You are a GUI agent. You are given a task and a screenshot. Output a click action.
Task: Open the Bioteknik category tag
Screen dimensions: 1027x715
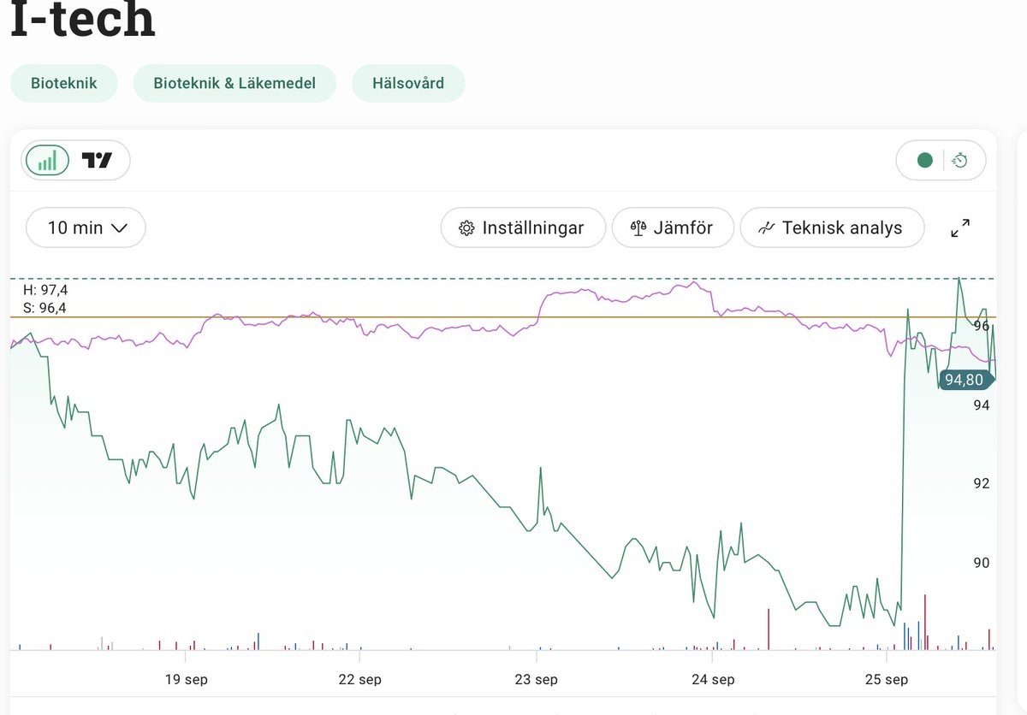63,83
